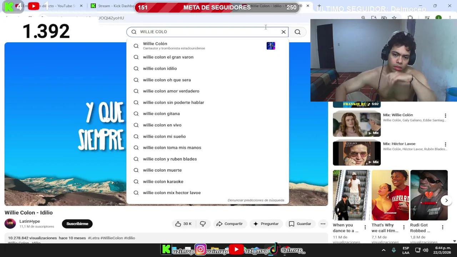Open the LatinHype channel name link
Image resolution: width=457 pixels, height=257 pixels.
(x=30, y=221)
